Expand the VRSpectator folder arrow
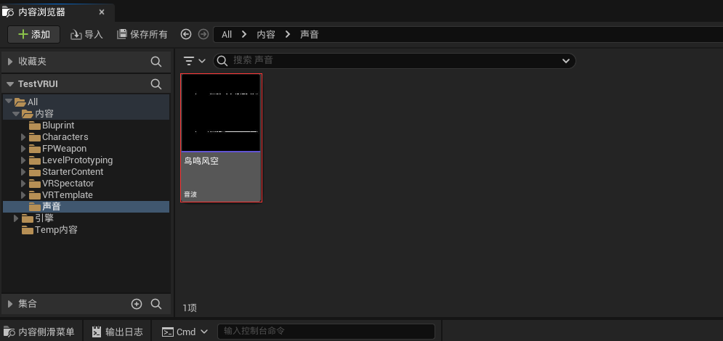 pos(23,183)
